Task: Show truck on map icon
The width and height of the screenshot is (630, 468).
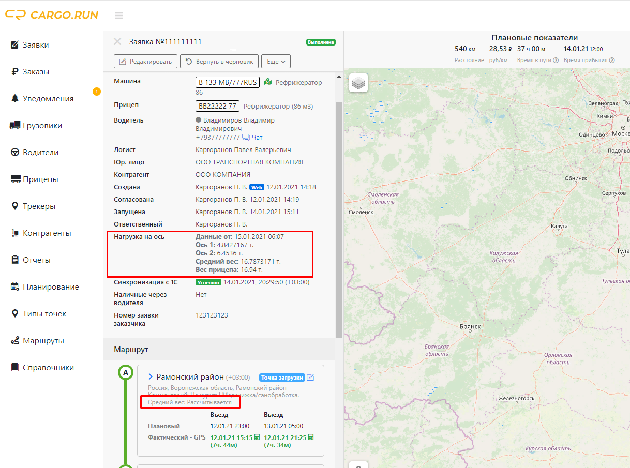Action: coord(268,82)
